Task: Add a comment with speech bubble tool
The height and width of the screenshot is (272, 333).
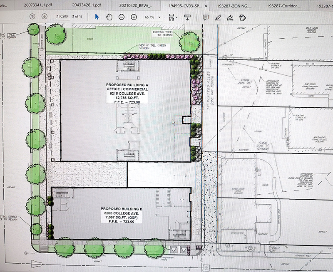Action: coord(205,17)
